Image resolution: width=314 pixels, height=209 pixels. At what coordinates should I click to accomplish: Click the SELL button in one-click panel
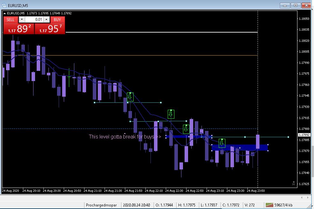(11, 20)
